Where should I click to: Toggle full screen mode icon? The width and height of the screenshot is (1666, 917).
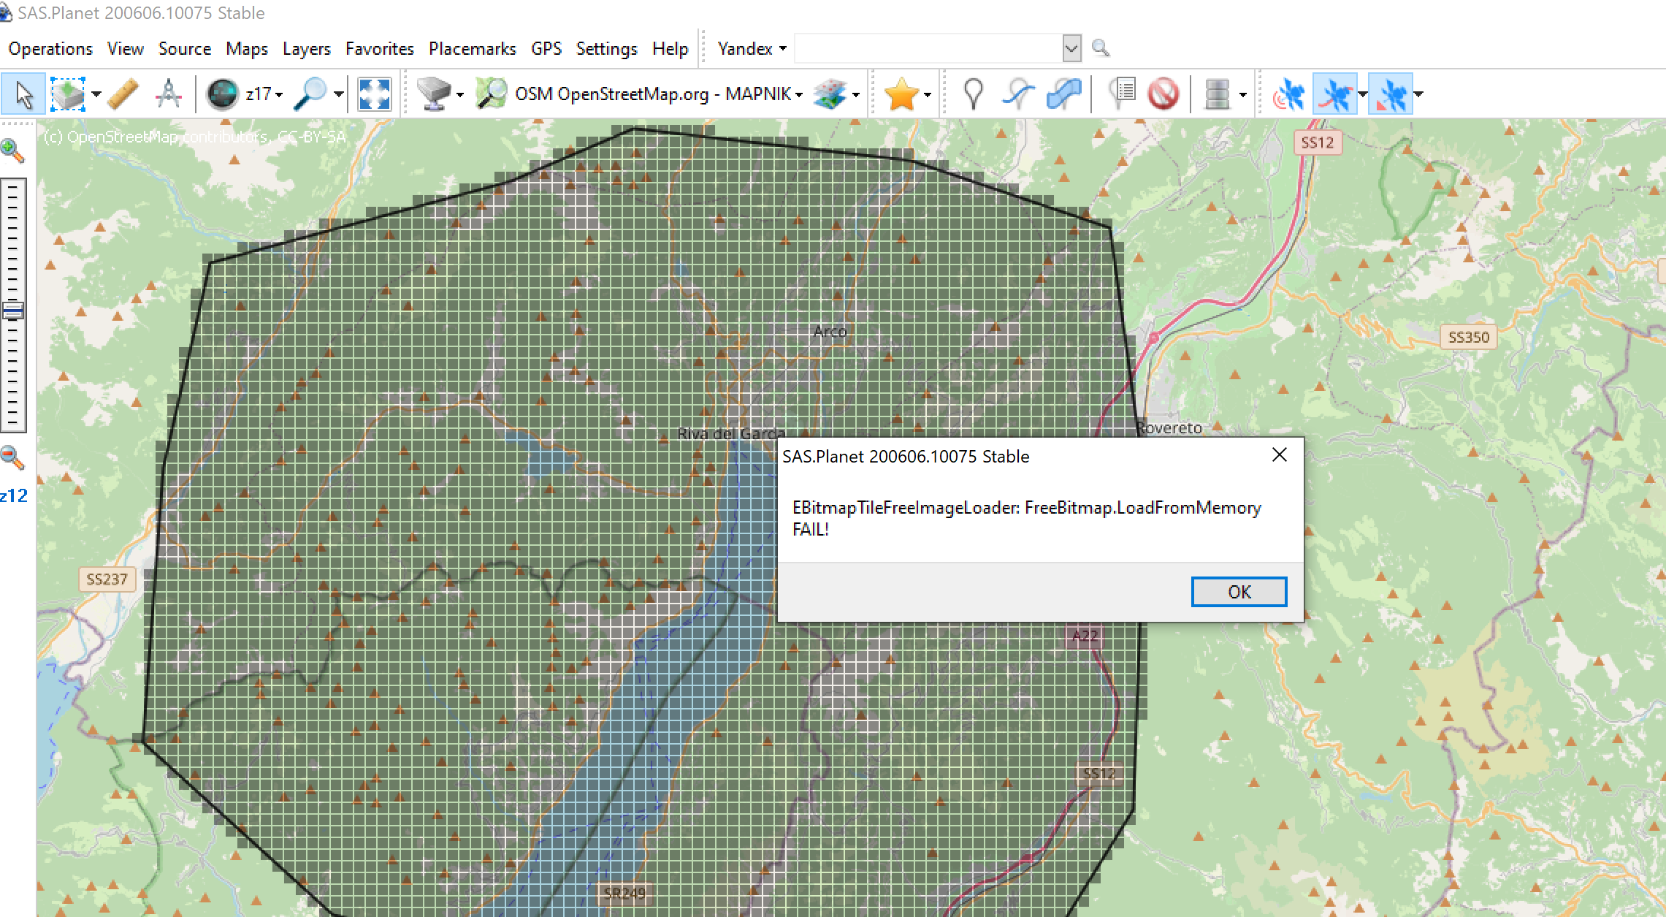pyautogui.click(x=374, y=94)
